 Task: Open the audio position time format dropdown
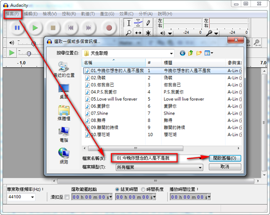click(209, 197)
